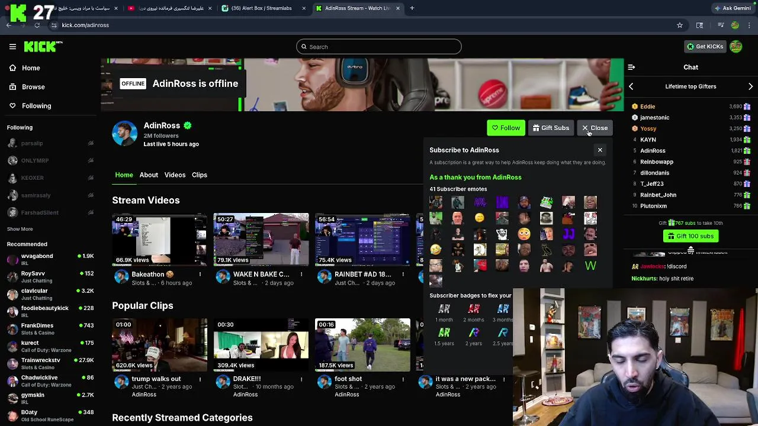This screenshot has height=426, width=758.
Task: Open recommended channel Trainwreckstv
Action: tap(50, 364)
